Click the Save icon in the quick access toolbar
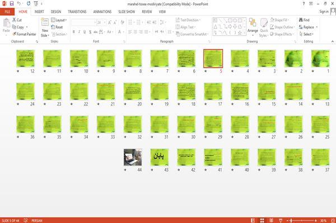This screenshot has height=223, width=336. coord(12,4)
